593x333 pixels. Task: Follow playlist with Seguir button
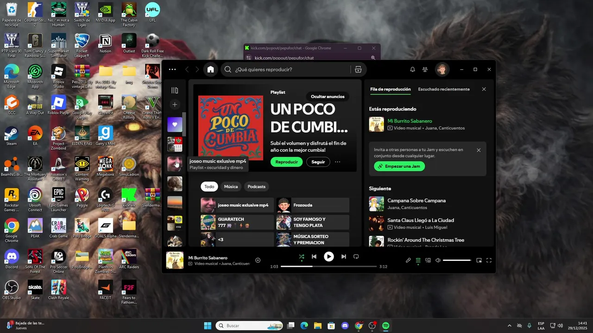pyautogui.click(x=318, y=162)
